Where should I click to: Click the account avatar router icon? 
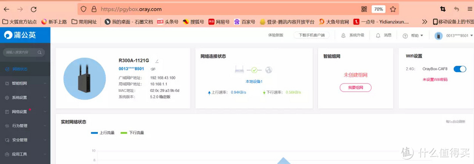click(438, 36)
